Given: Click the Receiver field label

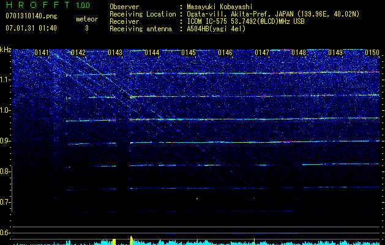Looking at the screenshot, I should (124, 21).
